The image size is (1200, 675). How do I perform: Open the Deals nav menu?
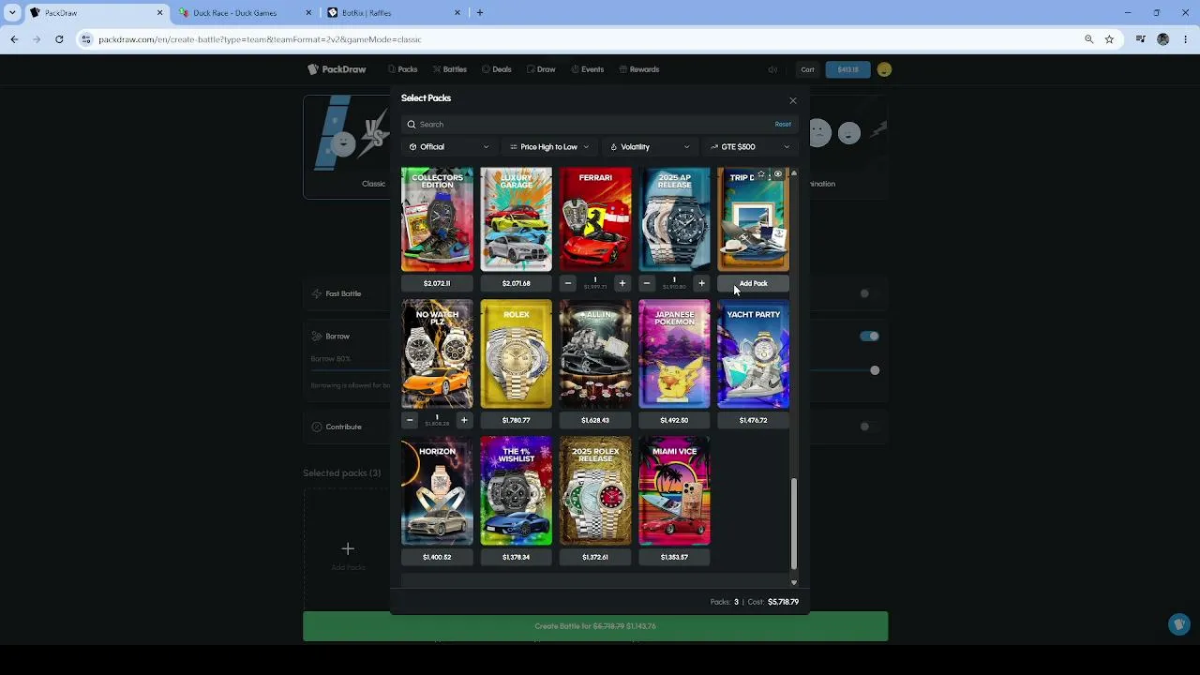(497, 69)
